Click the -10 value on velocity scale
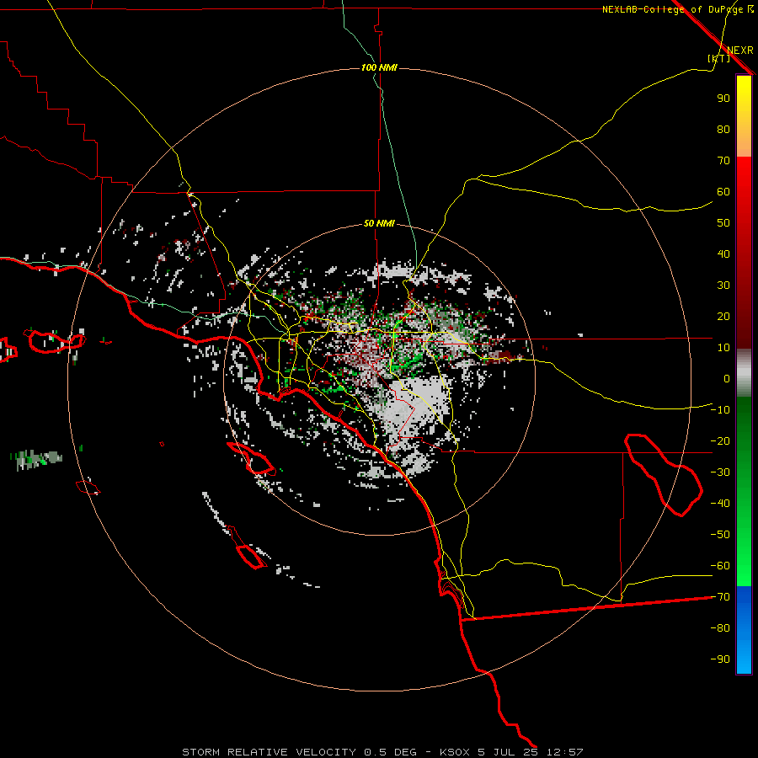 [x=720, y=410]
